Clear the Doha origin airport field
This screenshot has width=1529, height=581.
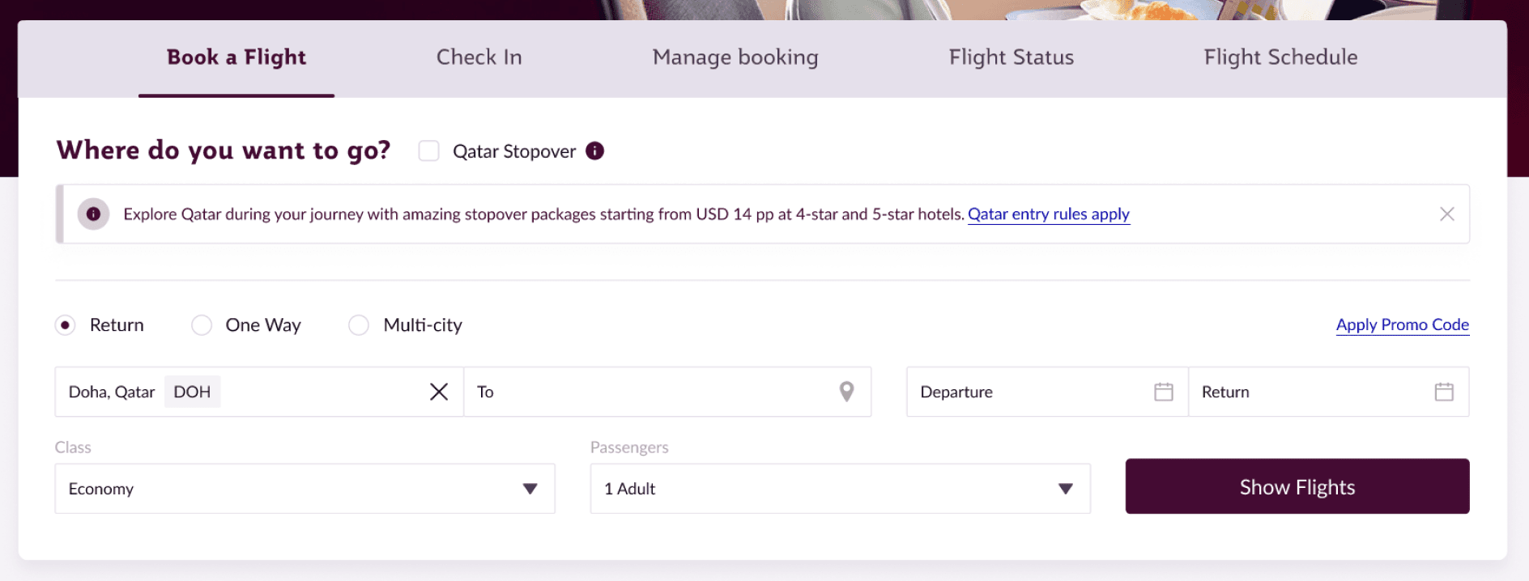coord(439,392)
